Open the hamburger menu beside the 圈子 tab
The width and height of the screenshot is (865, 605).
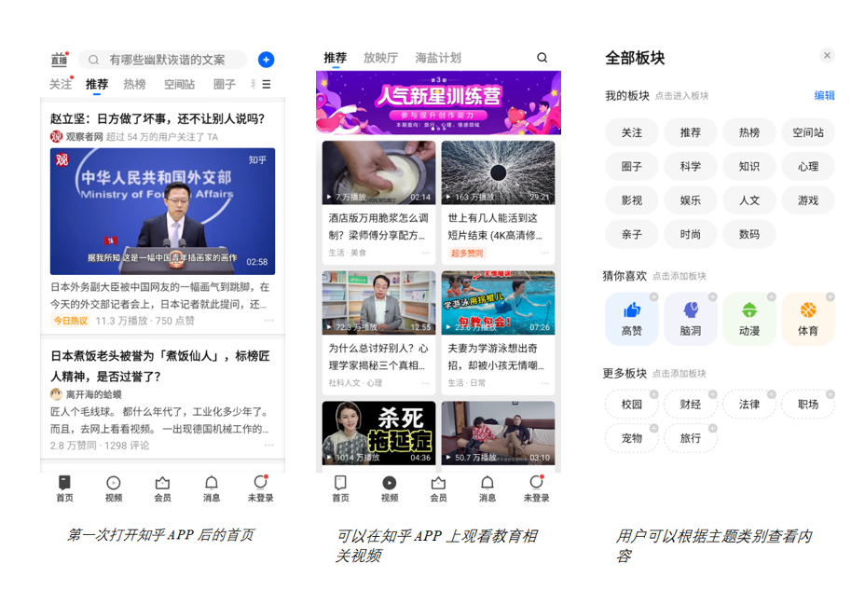(267, 85)
